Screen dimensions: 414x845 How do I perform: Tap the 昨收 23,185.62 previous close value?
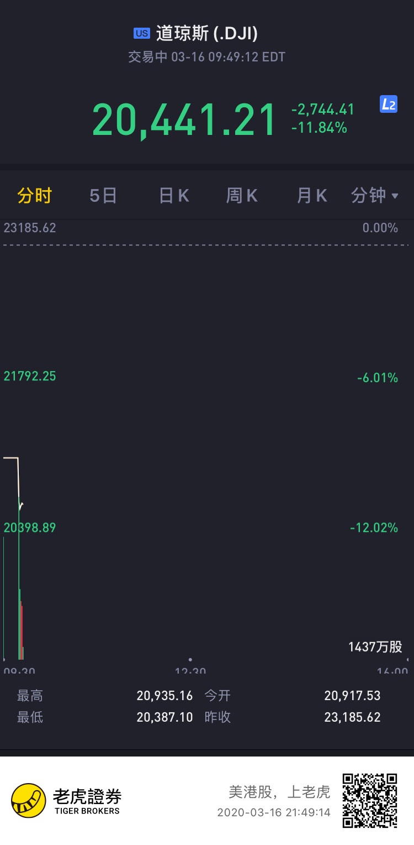pyautogui.click(x=352, y=717)
